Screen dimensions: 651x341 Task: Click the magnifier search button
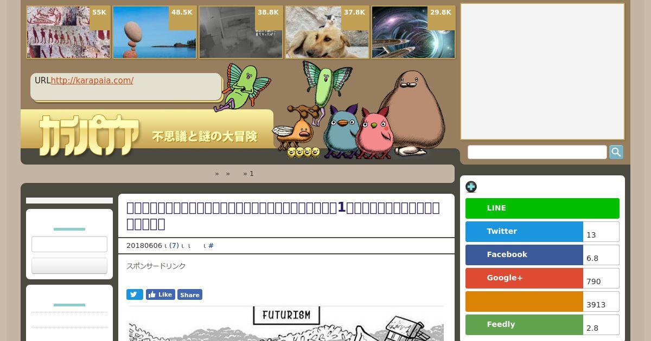click(x=616, y=152)
